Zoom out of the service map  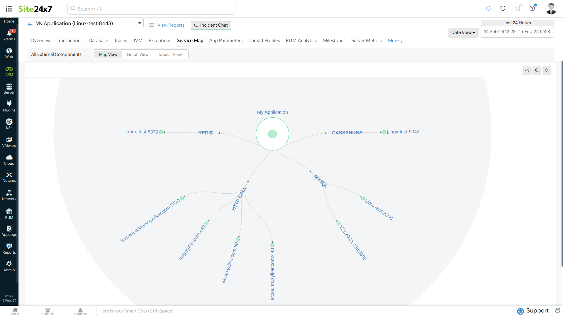(547, 71)
